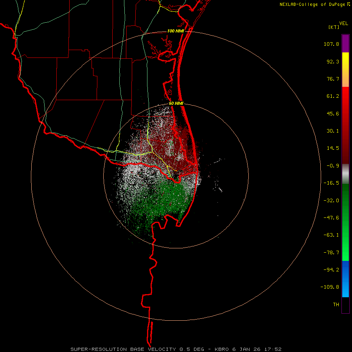Click the -63.1 legend label

coord(331,235)
